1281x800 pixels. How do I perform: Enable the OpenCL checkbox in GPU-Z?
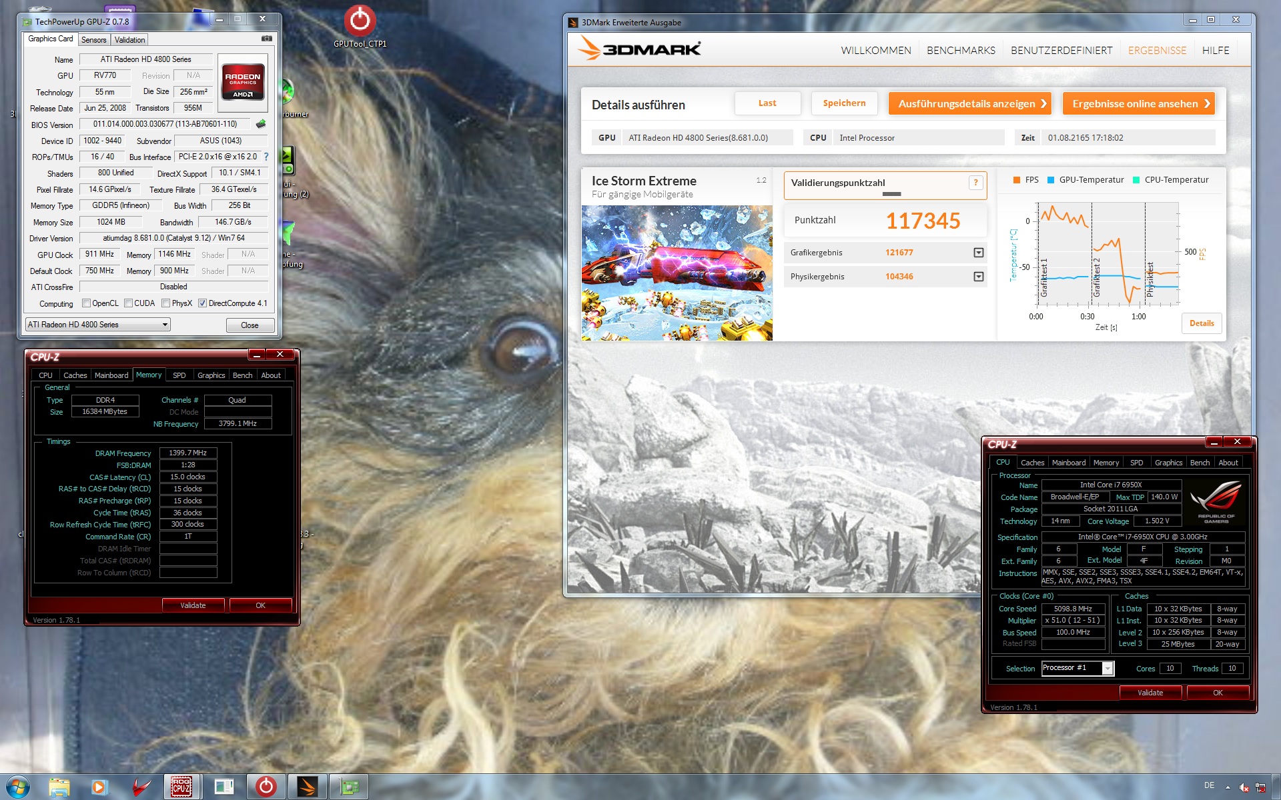(x=87, y=303)
